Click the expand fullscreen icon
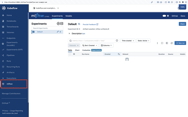The image size is (188, 117). [x=162, y=43]
